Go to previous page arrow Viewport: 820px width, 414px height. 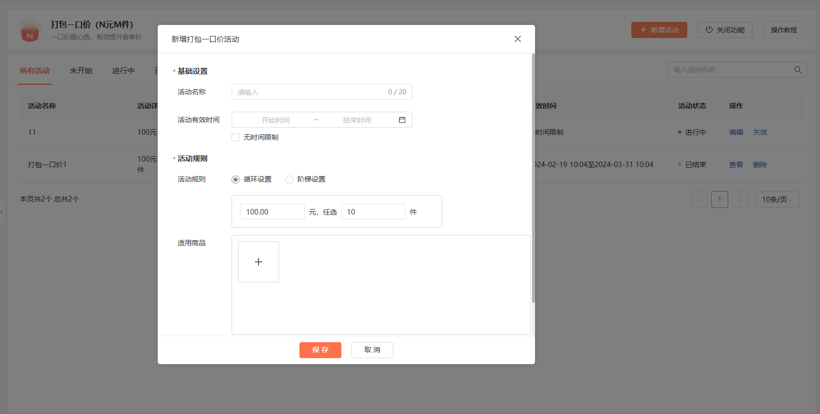click(699, 200)
